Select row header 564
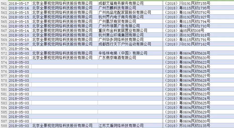Screen dimensions: 234x128 tap(4, 17)
